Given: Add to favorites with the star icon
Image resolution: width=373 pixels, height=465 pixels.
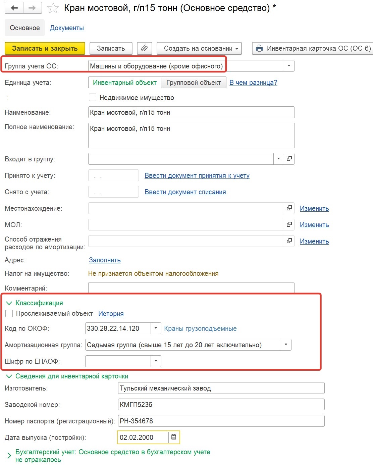Looking at the screenshot, I should [53, 8].
